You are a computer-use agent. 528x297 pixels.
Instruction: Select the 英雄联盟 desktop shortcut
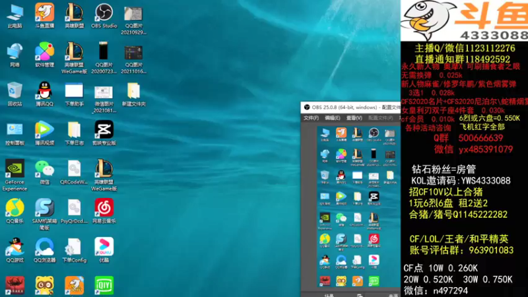coord(74,16)
